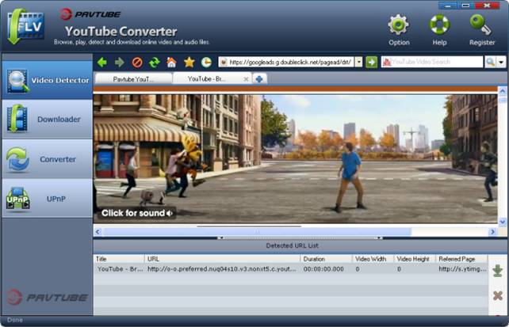Click the browser Forward arrow

pyautogui.click(x=120, y=63)
